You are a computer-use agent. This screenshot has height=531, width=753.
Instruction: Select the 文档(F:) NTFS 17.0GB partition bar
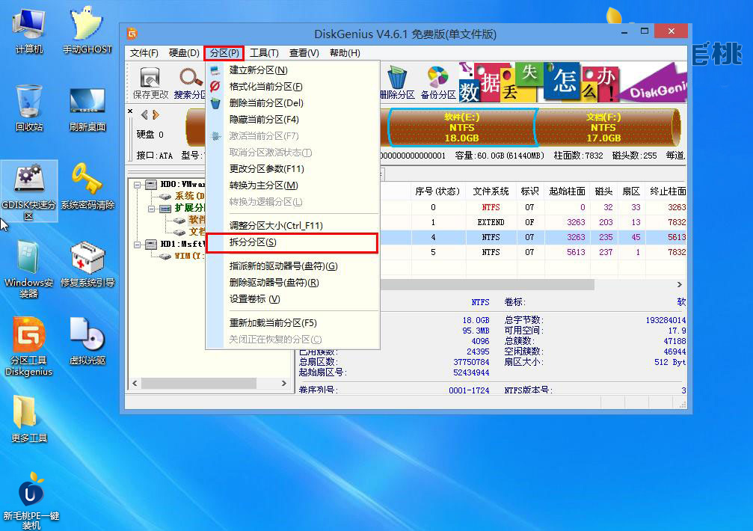606,127
